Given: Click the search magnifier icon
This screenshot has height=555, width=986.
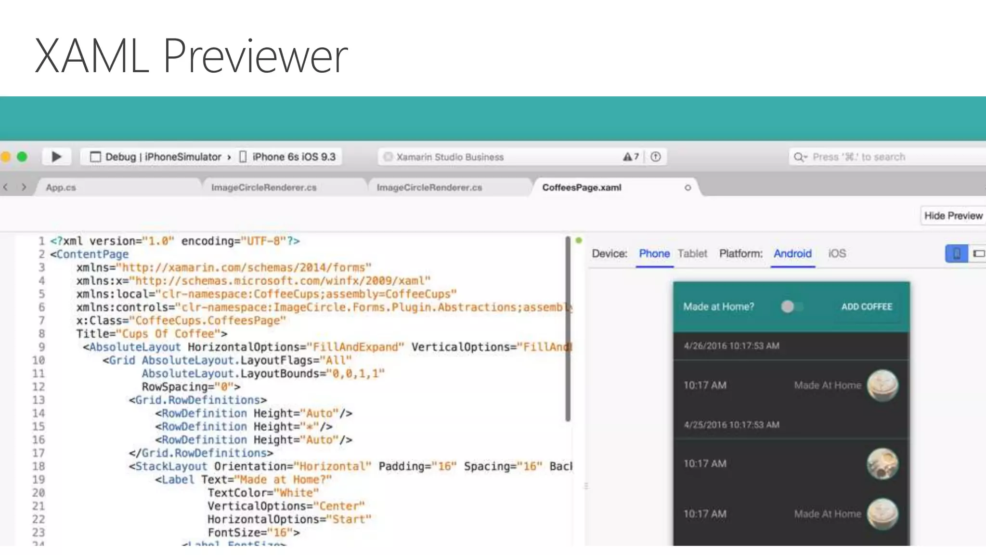Looking at the screenshot, I should coord(799,157).
